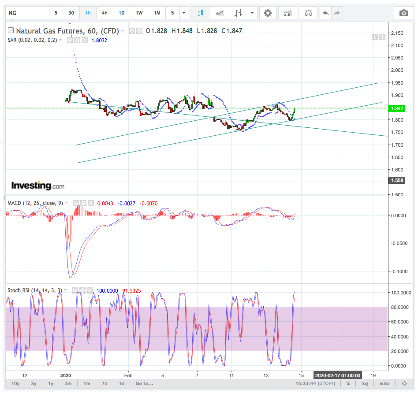Hide the SAR indicator using eye icon
The width and height of the screenshot is (418, 394).
[70, 40]
